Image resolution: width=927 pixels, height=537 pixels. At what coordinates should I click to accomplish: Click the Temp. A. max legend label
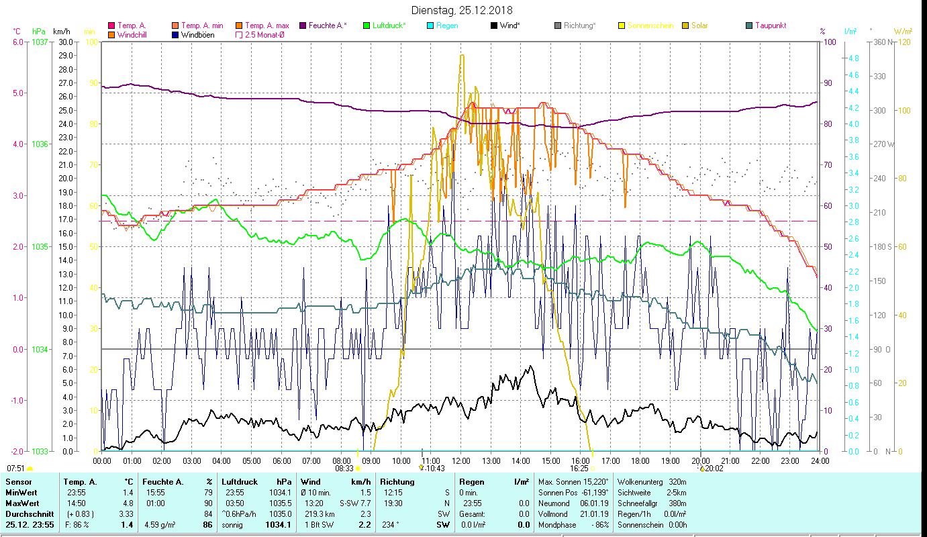coord(266,26)
